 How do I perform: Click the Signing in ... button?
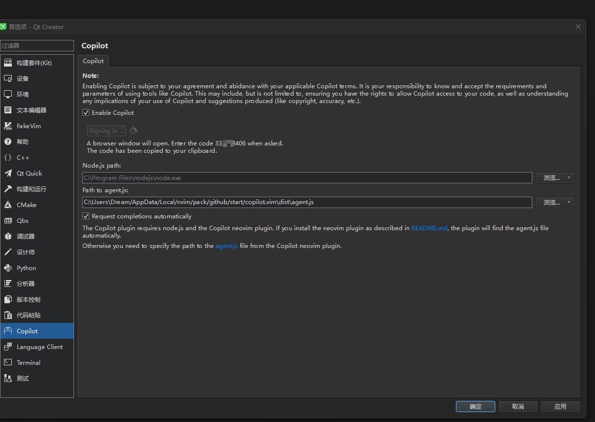click(x=107, y=131)
